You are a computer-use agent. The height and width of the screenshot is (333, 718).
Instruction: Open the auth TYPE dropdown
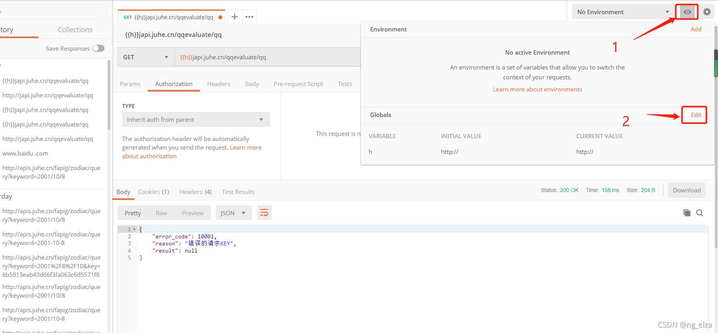(x=196, y=119)
